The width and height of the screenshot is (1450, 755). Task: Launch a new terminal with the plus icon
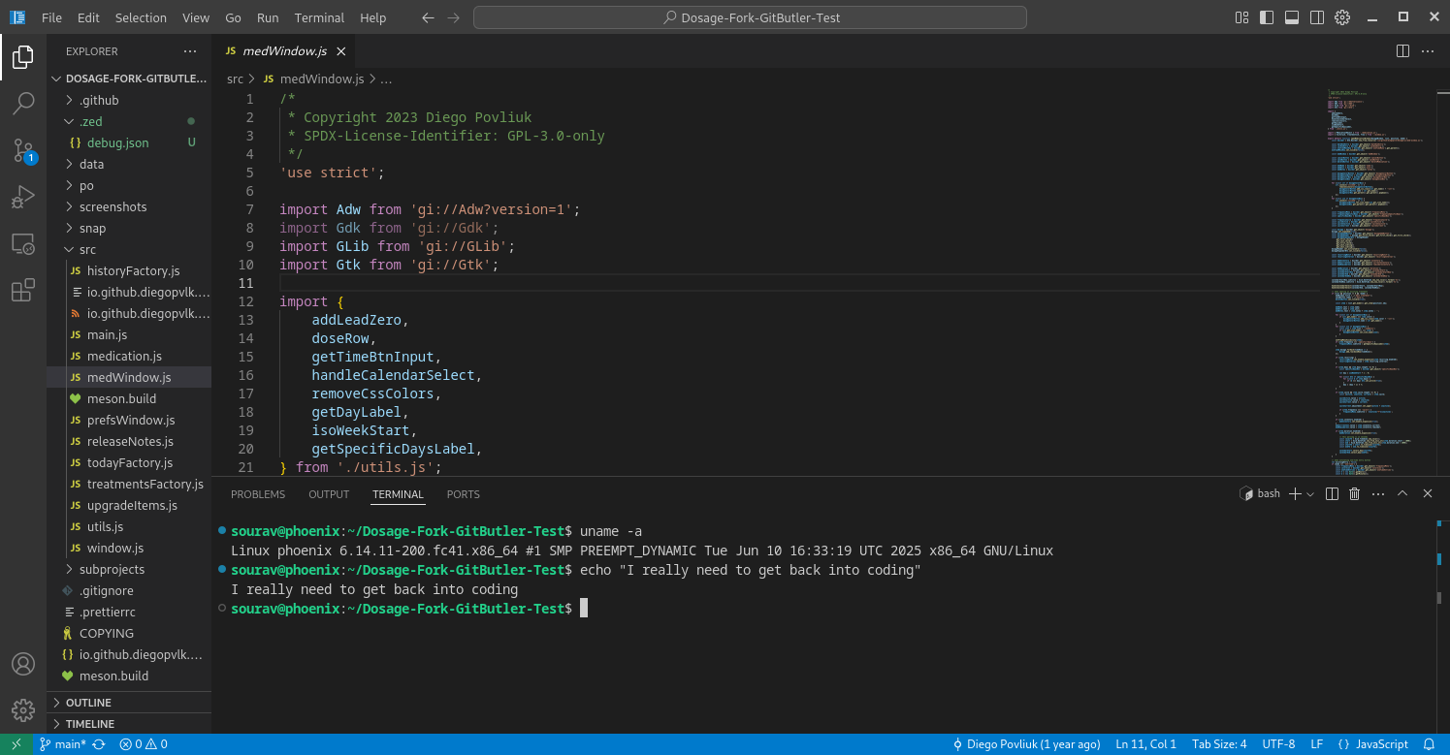pyautogui.click(x=1294, y=493)
